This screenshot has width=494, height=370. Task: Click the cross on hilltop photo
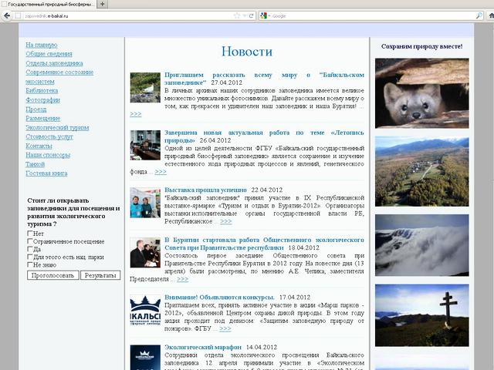(x=422, y=315)
